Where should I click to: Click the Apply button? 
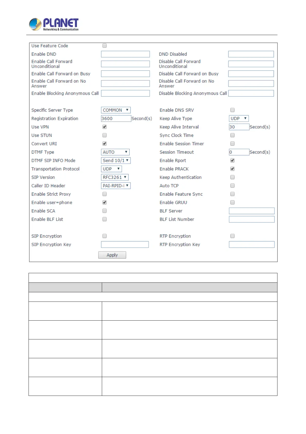point(112,255)
